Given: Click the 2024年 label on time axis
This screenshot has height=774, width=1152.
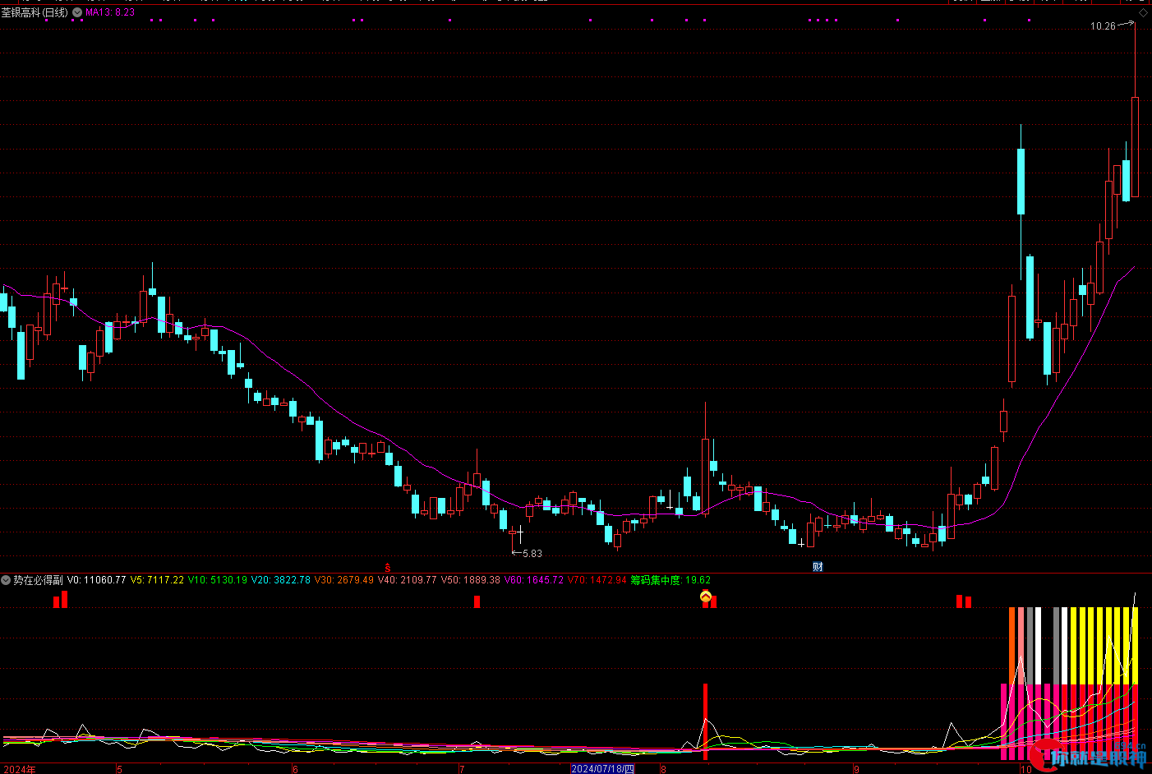Looking at the screenshot, I should 20,769.
